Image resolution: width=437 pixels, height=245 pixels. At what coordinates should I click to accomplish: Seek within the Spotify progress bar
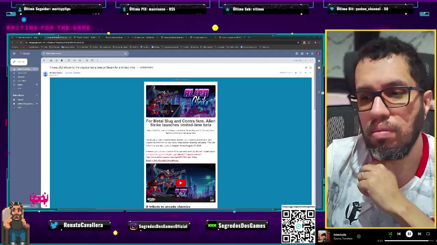409,241
